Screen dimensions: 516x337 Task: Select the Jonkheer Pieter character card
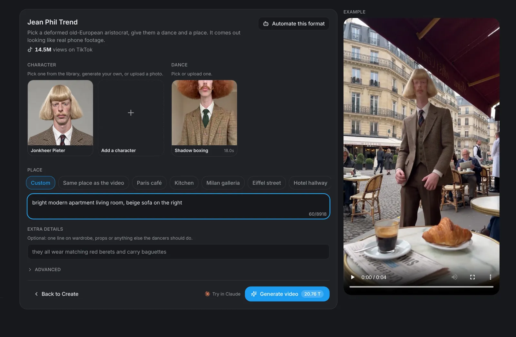pyautogui.click(x=60, y=118)
